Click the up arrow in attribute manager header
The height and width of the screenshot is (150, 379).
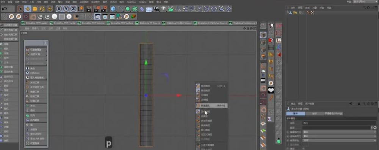click(x=359, y=104)
